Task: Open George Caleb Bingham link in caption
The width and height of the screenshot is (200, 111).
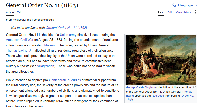Action: click(141, 88)
